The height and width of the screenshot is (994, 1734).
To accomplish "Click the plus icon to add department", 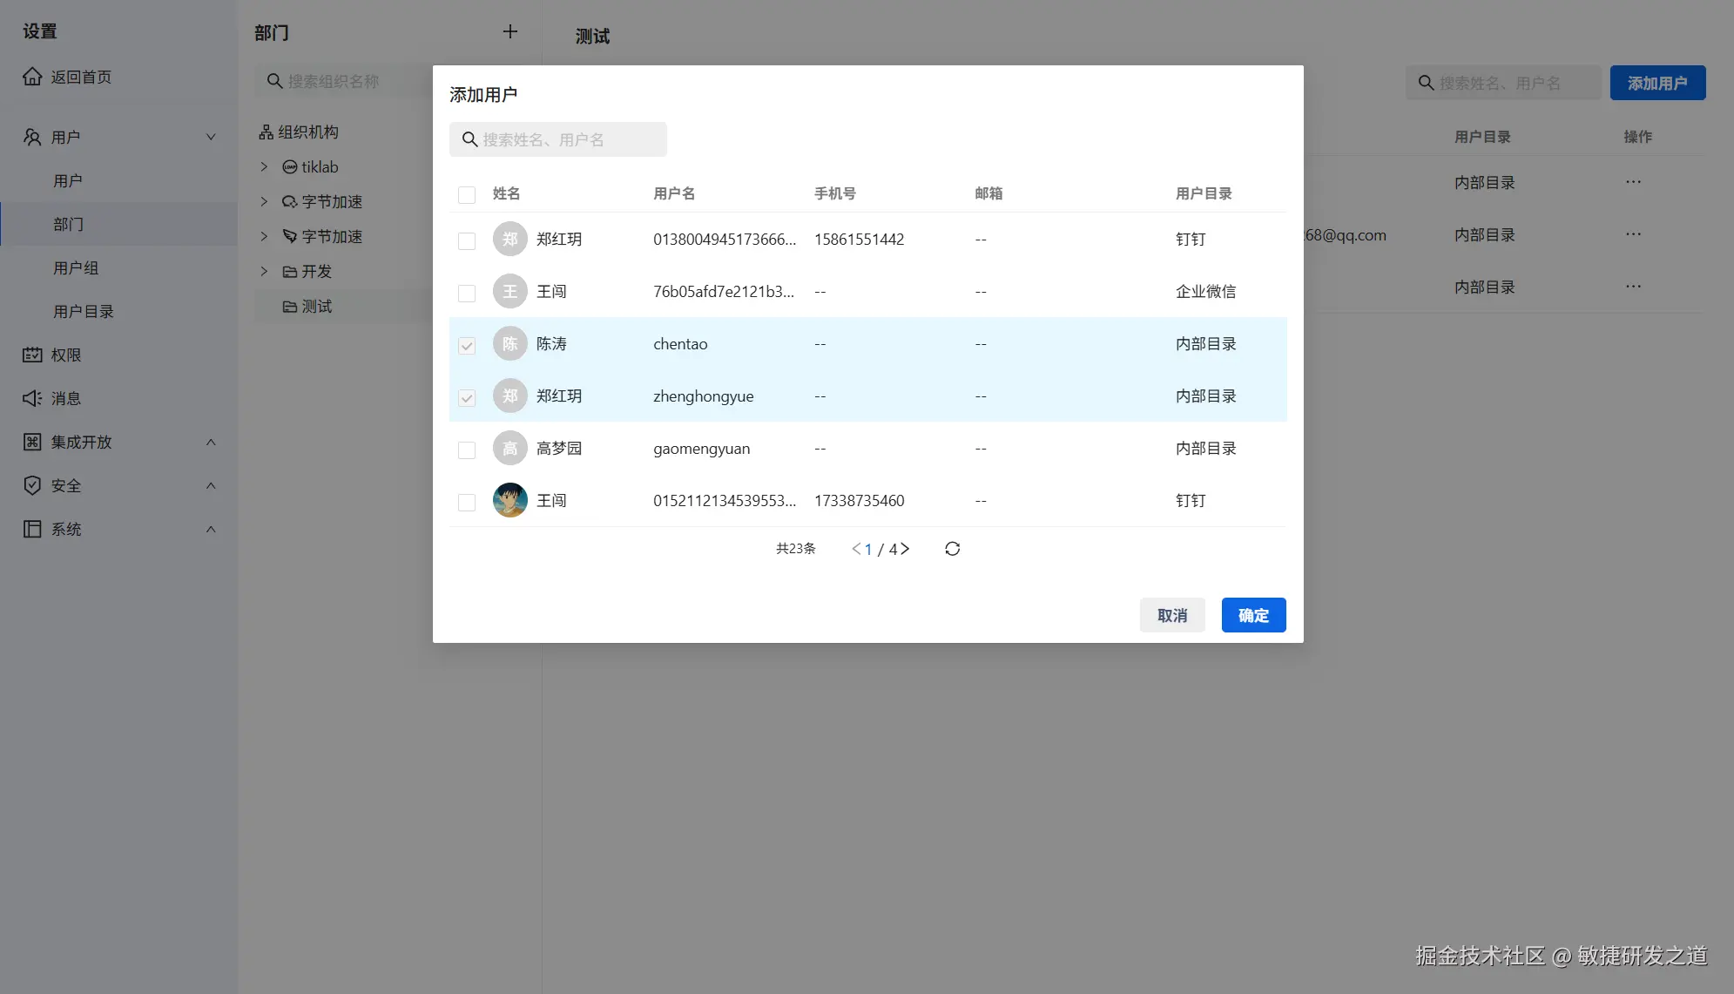I will pos(510,32).
